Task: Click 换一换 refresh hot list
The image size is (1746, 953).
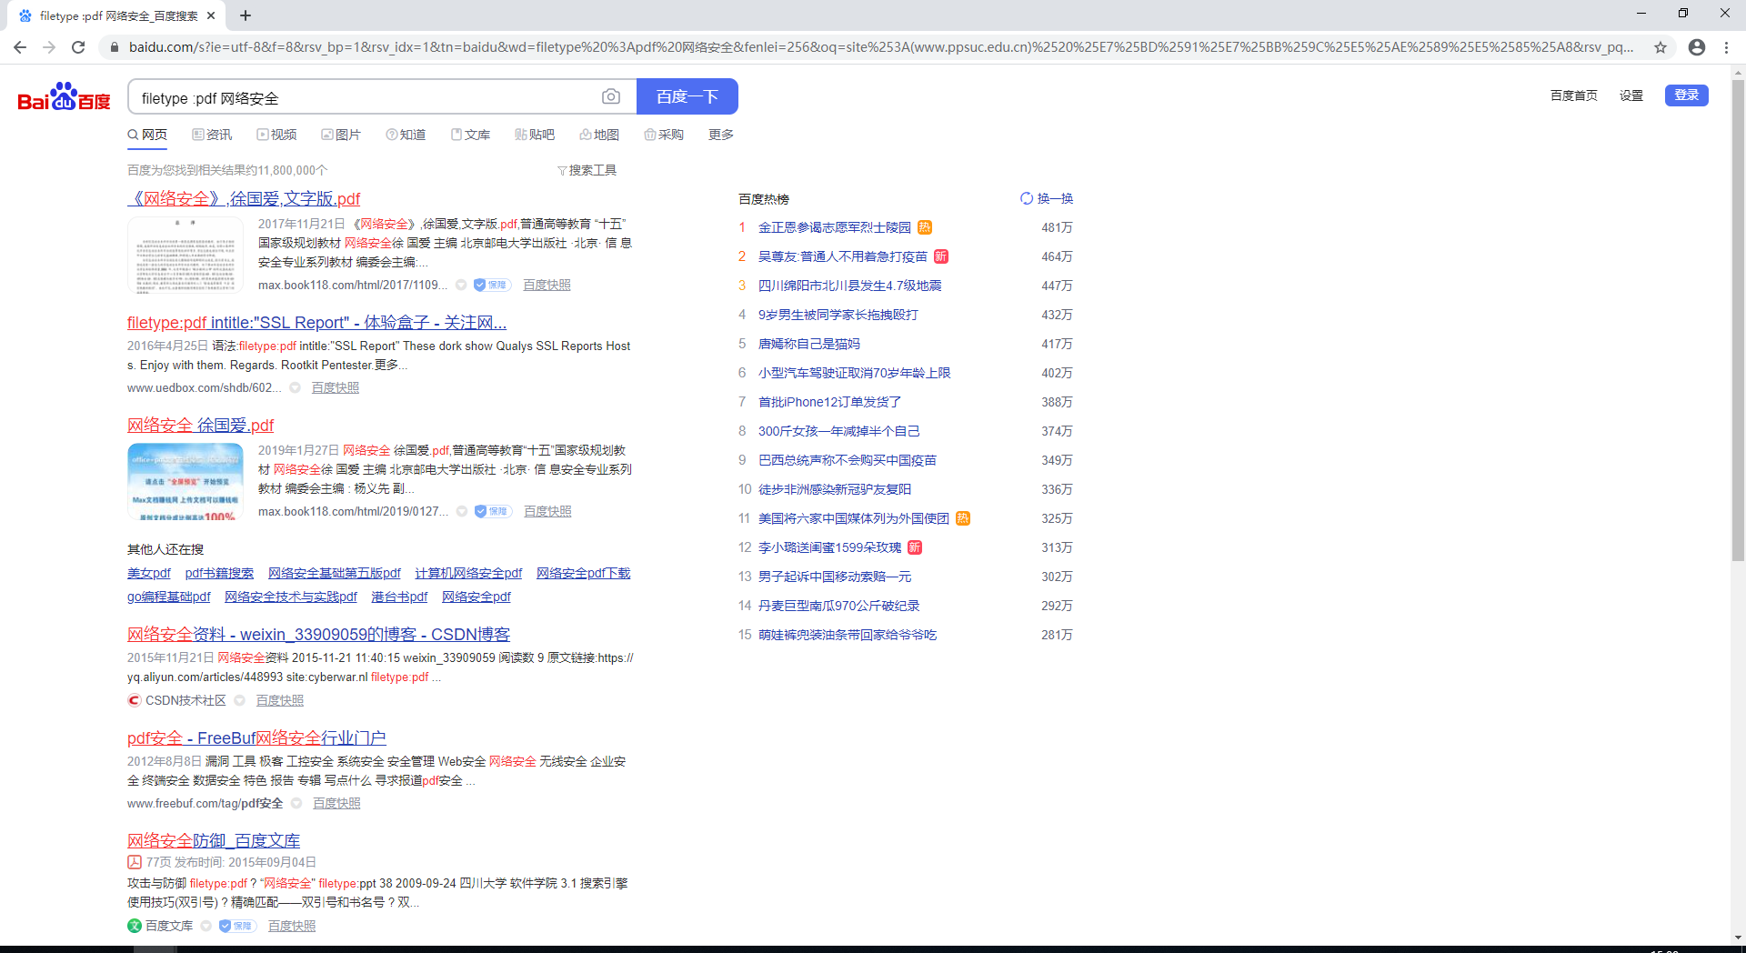Action: click(1047, 198)
